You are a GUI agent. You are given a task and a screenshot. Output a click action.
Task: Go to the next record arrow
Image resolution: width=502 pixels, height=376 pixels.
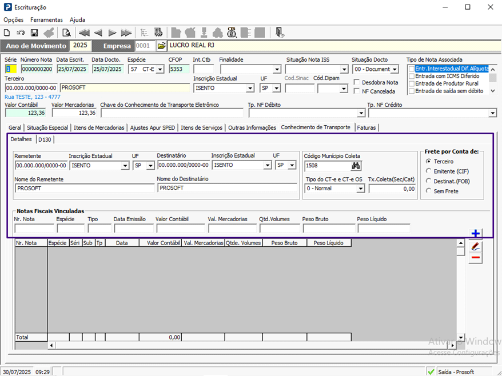pos(112,33)
